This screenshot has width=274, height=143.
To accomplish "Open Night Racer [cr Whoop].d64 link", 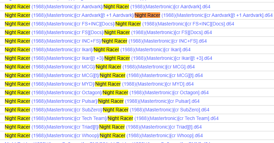I will point(104,135).
